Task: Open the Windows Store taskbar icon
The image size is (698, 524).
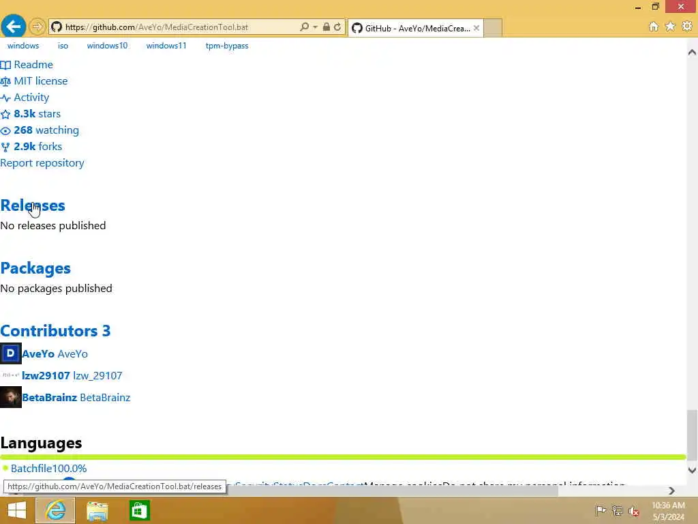Action: [139, 510]
